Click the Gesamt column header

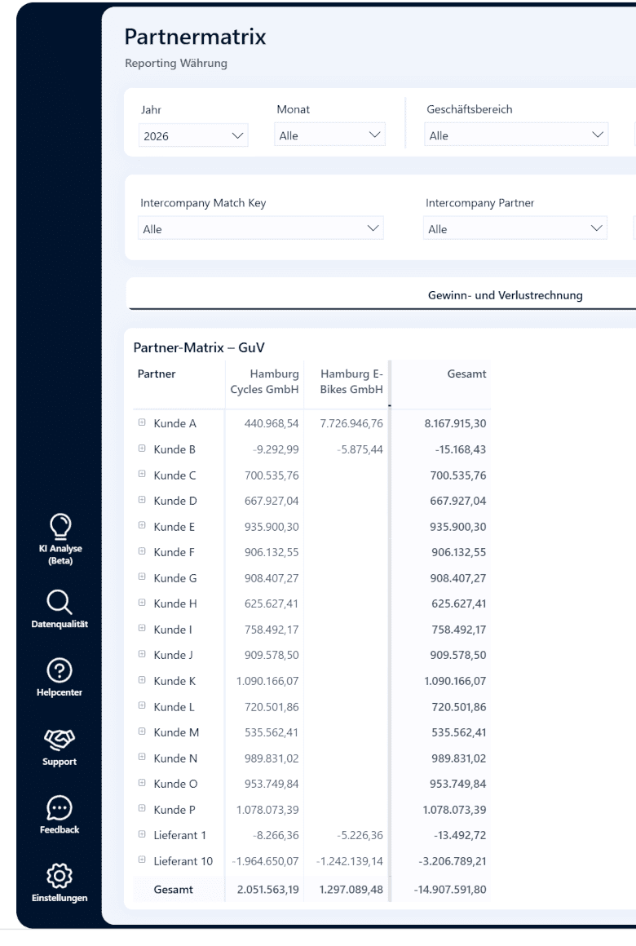[466, 374]
